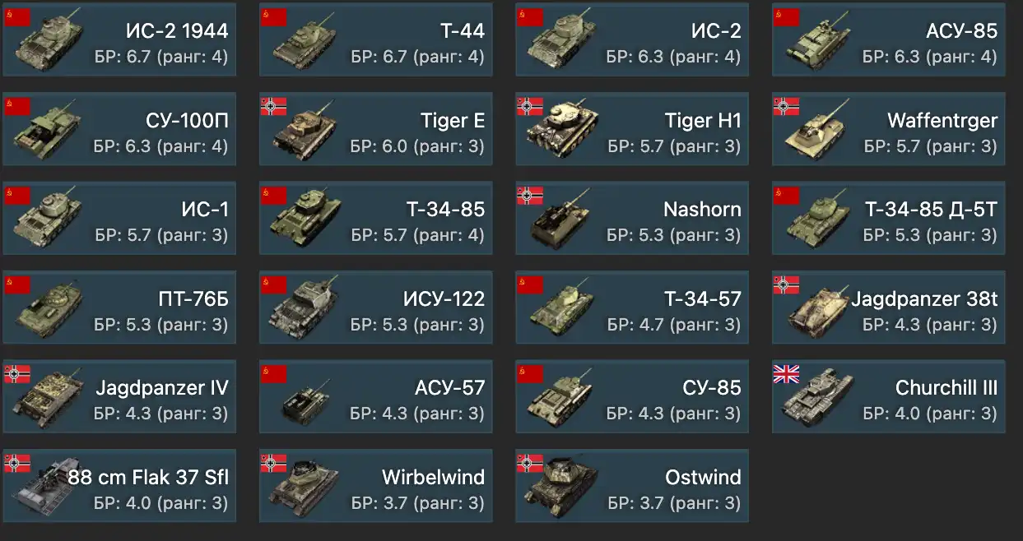Click the German flag on Nashorn card
Screen dimensions: 1023x541
(x=530, y=195)
